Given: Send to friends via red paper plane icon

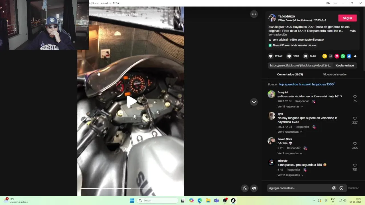Looking at the screenshot, I should click(x=337, y=56).
